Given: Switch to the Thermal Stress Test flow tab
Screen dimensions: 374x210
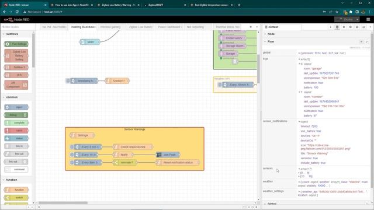Looking at the screenshot, I should (227, 27).
